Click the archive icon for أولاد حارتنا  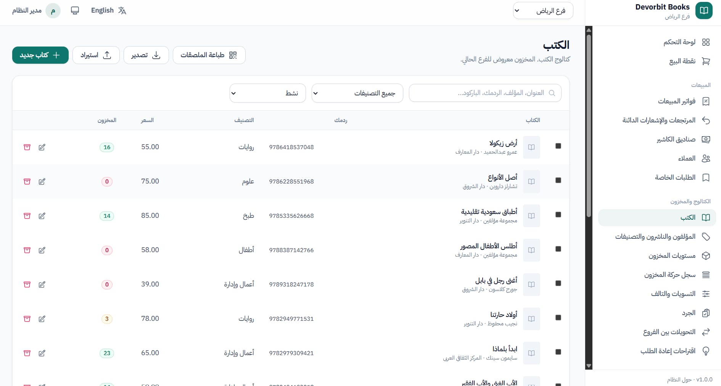(x=27, y=319)
